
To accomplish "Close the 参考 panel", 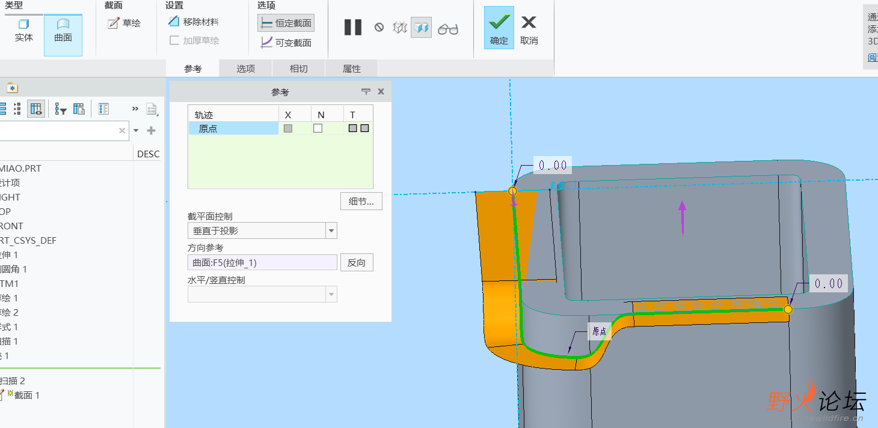I will pos(381,92).
